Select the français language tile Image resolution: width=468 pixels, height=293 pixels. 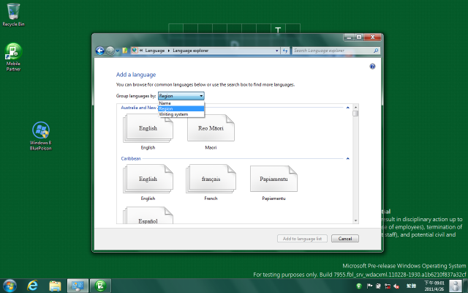point(211,182)
